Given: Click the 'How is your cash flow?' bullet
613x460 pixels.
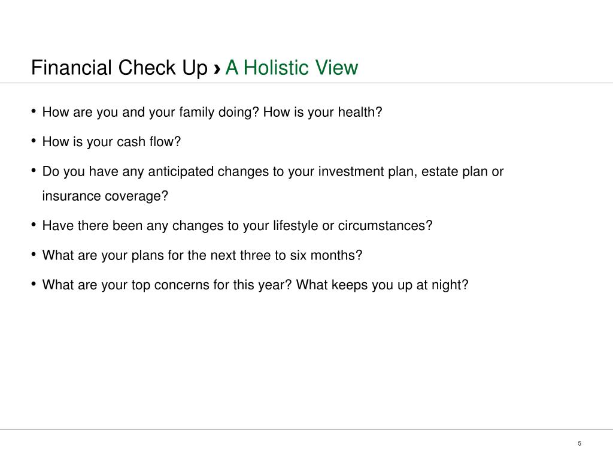Looking at the screenshot, I should 111,141.
